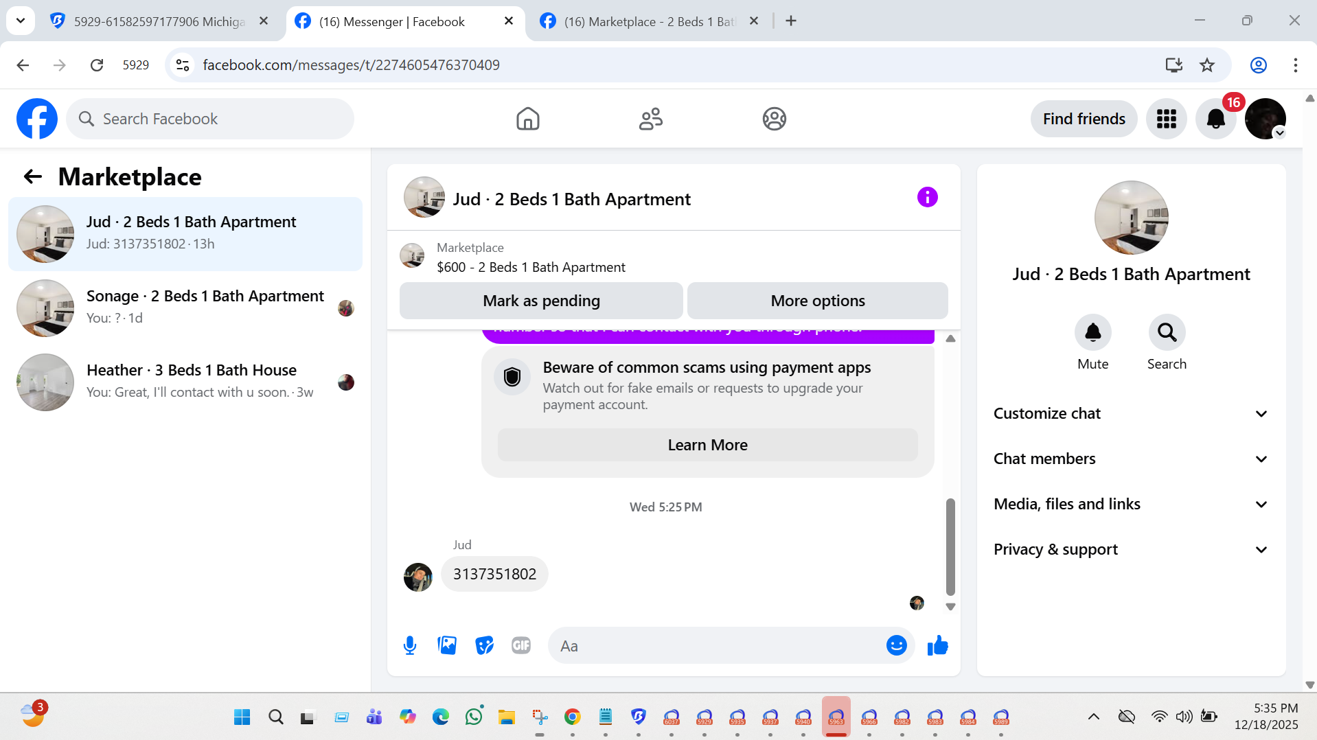Open the Home feed icon

(x=527, y=119)
